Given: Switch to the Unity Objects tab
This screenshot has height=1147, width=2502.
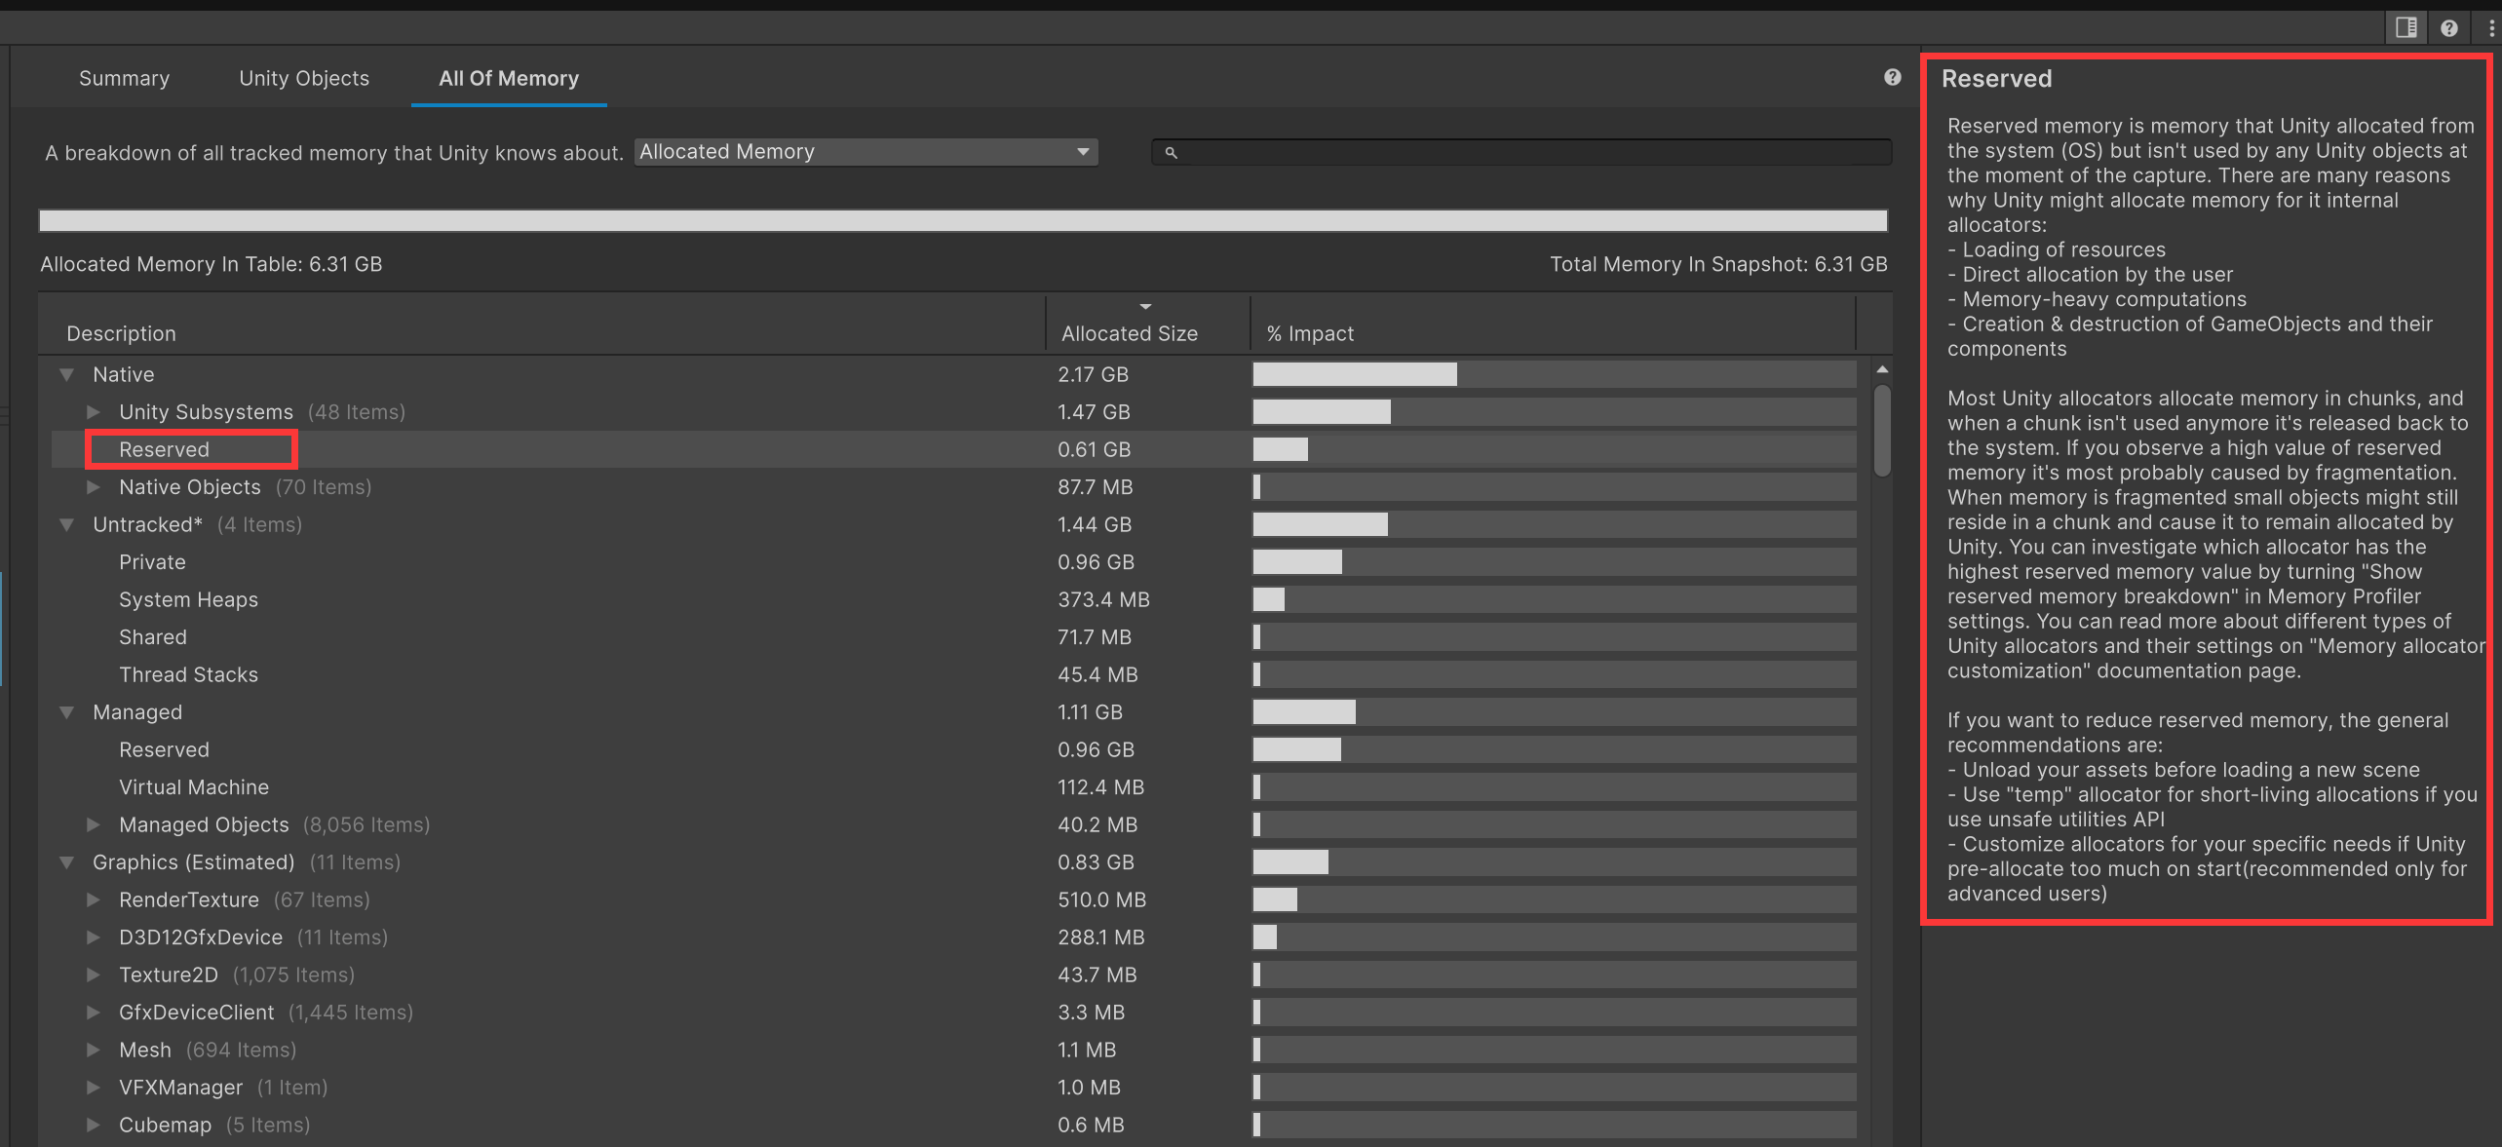Looking at the screenshot, I should coord(304,79).
